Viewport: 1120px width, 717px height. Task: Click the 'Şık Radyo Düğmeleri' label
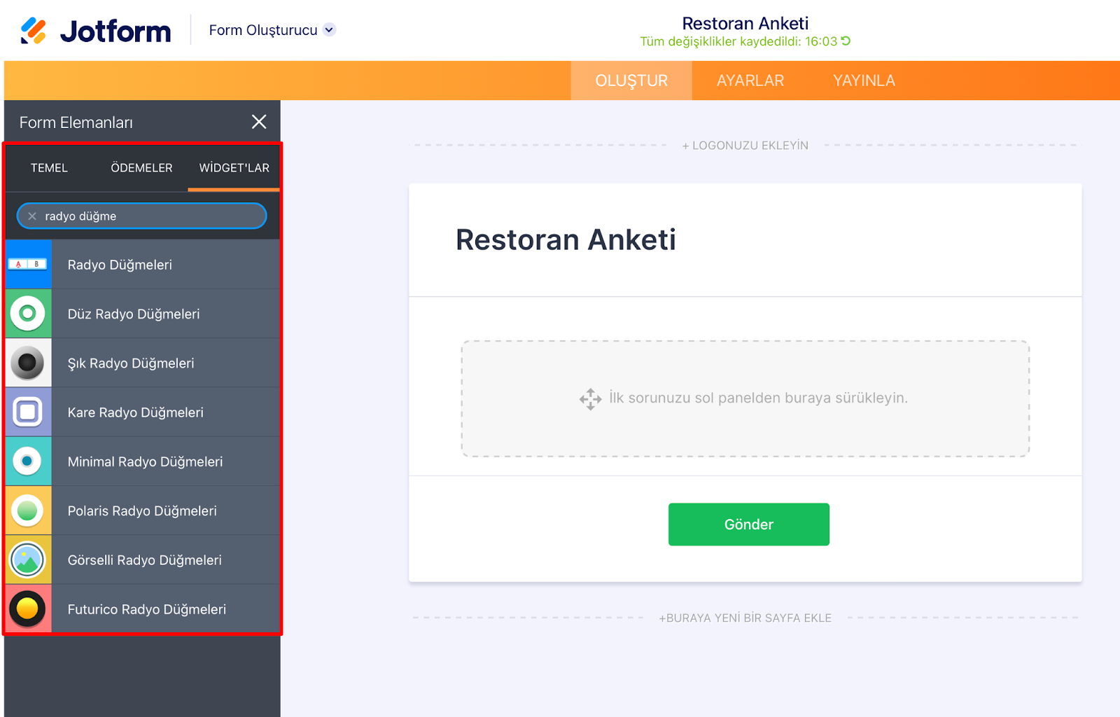[x=131, y=363]
